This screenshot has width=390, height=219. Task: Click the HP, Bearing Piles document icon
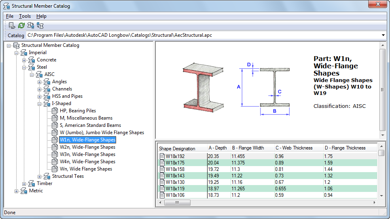(55, 111)
